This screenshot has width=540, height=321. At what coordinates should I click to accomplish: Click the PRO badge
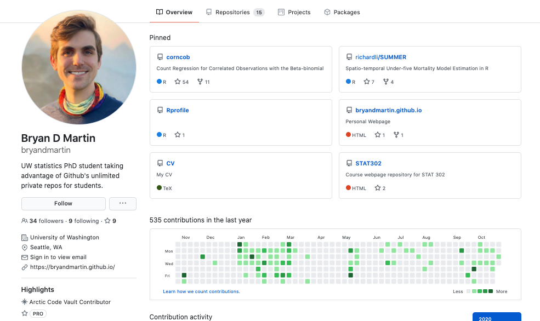(x=38, y=314)
